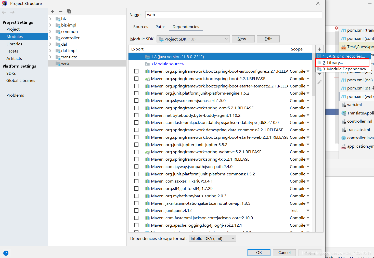Screen dimensions: 374x258
Task: Choose Library... from the add popup
Action: 334,62
